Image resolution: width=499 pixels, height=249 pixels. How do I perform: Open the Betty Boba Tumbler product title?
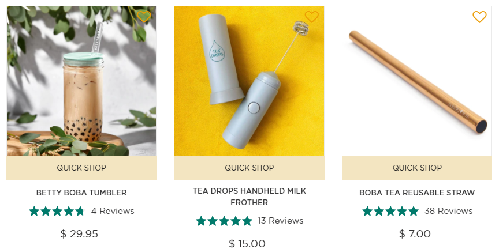pos(81,193)
